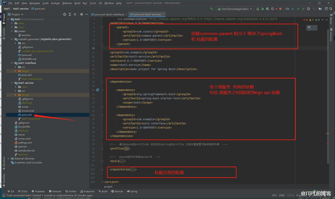Image resolution: width=335 pixels, height=199 pixels.
Task: Open the Build menu
Action: [x=77, y=3]
